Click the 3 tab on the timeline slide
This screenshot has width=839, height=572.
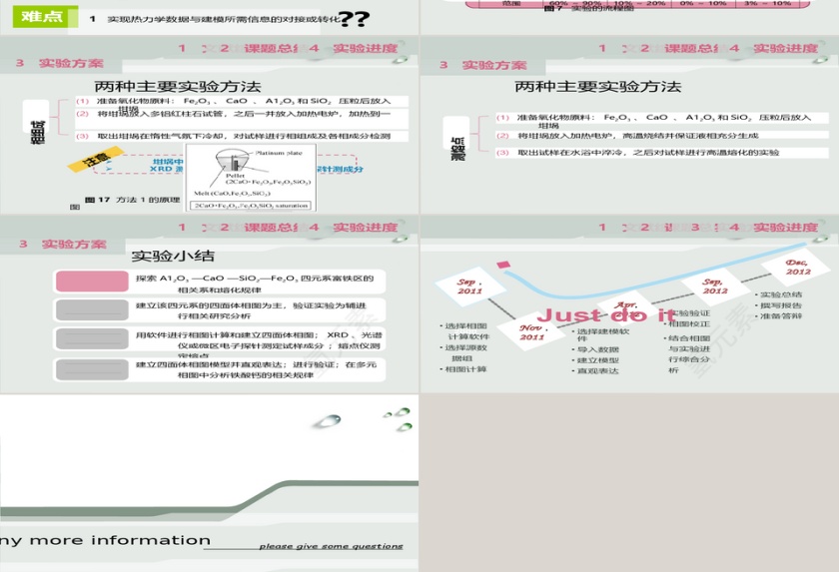click(x=695, y=228)
